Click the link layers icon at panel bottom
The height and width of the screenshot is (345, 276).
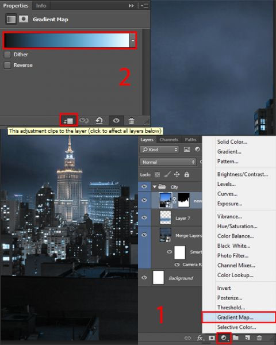tap(187, 338)
